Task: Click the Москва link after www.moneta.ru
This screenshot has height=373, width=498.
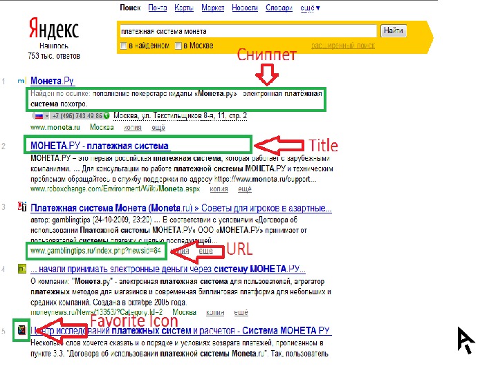Action: click(102, 127)
